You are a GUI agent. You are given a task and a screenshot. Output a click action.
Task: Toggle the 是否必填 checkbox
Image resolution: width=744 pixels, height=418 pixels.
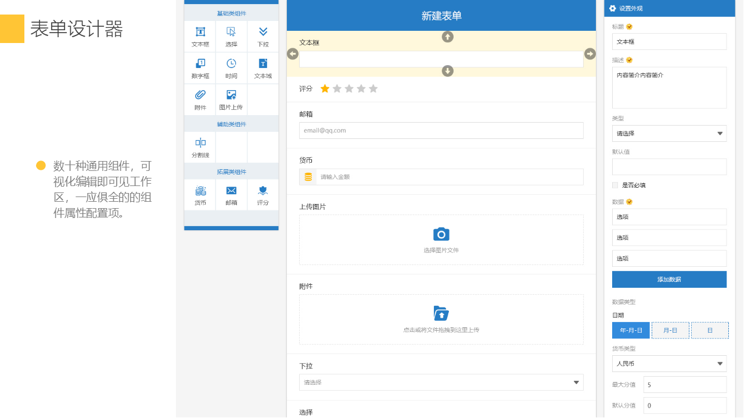(x=615, y=185)
